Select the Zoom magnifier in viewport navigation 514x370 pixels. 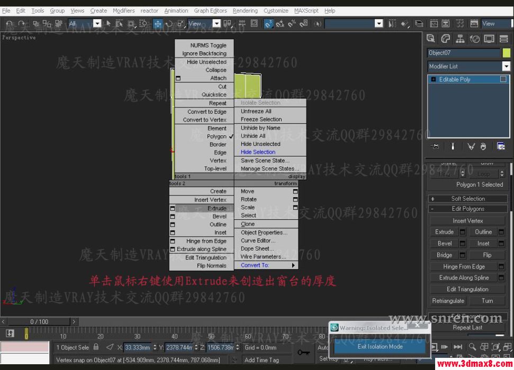472,347
